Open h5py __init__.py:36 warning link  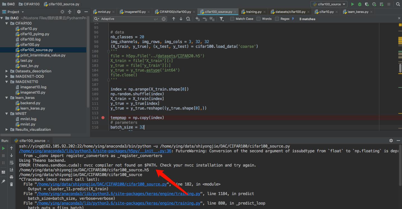(x=95, y=151)
